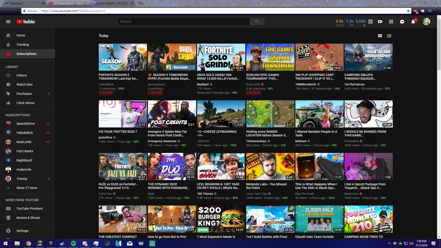
Task: Open the hamburger guide menu
Action: (8, 22)
